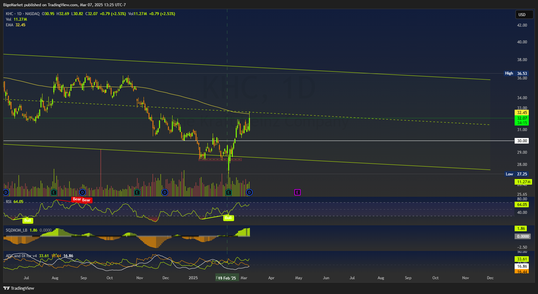Click the dividend D marker under December

tap(165, 192)
